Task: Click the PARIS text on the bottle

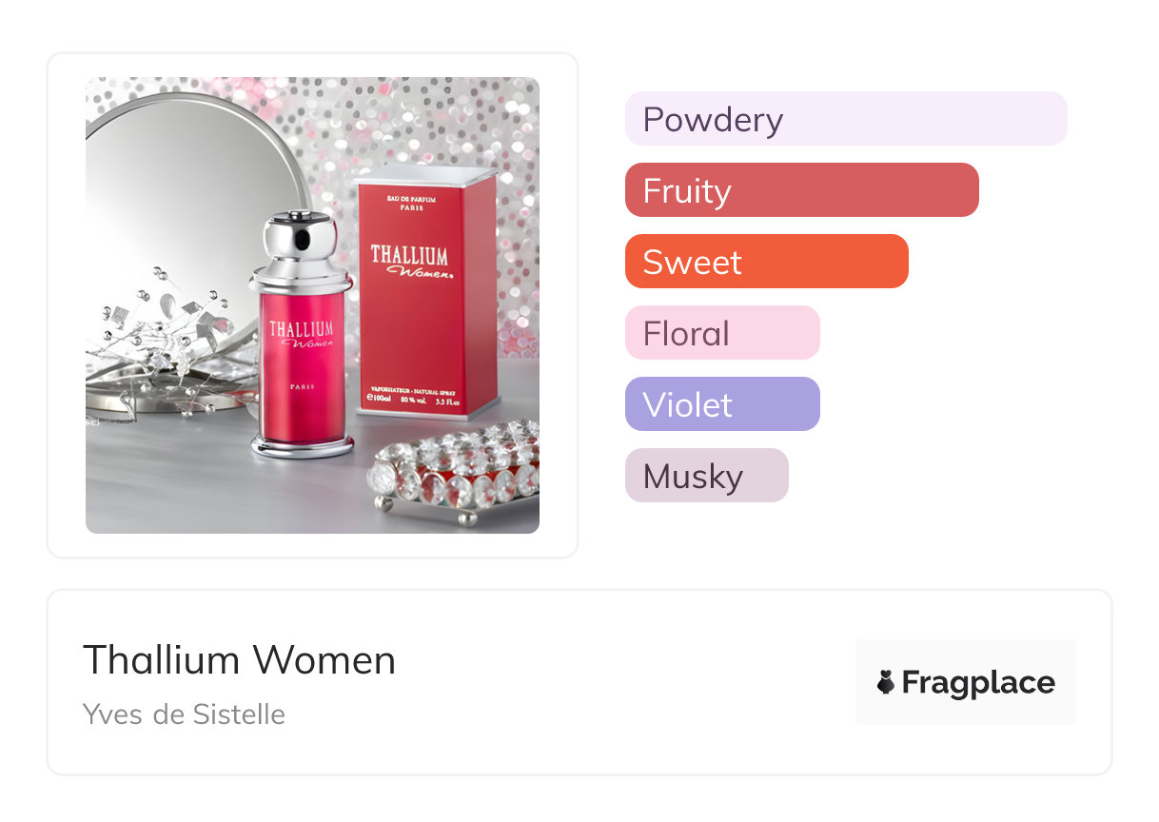Action: 301,386
